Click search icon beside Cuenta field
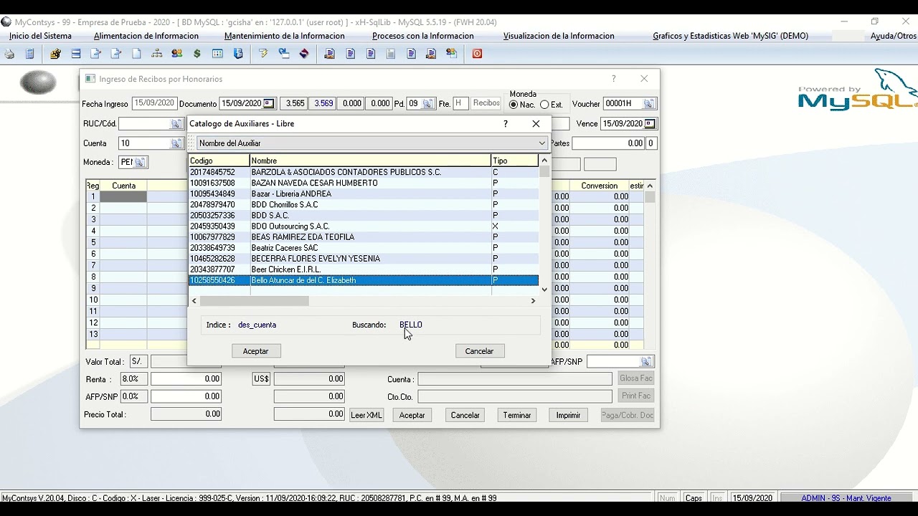Image resolution: width=918 pixels, height=516 pixels. tap(176, 143)
